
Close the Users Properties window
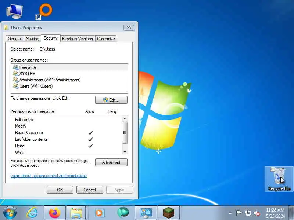(x=129, y=28)
